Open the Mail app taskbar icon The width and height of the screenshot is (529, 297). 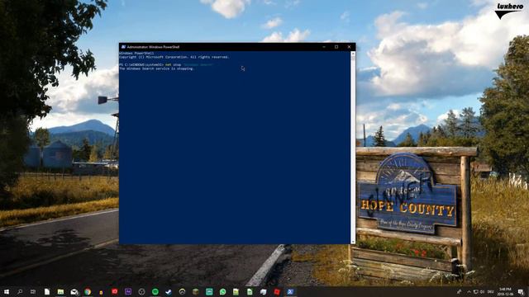click(74, 291)
